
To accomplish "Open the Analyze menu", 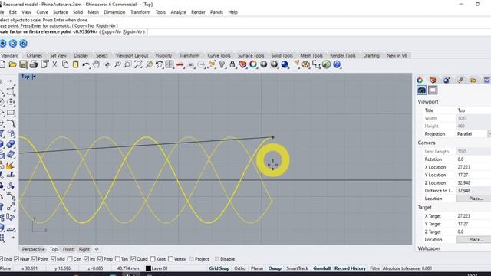I will pos(178,12).
